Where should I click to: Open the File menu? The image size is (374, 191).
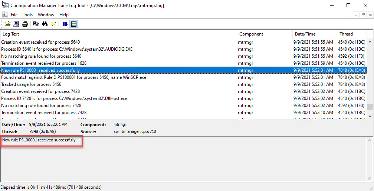click(14, 15)
